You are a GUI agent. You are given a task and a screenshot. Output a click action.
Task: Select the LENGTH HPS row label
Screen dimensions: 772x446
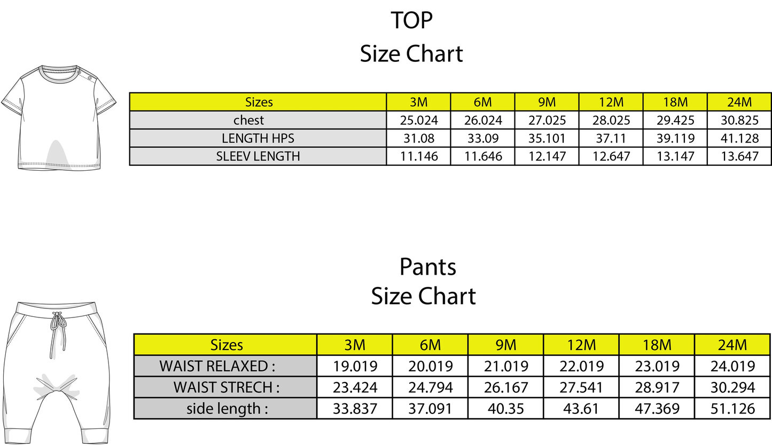259,138
